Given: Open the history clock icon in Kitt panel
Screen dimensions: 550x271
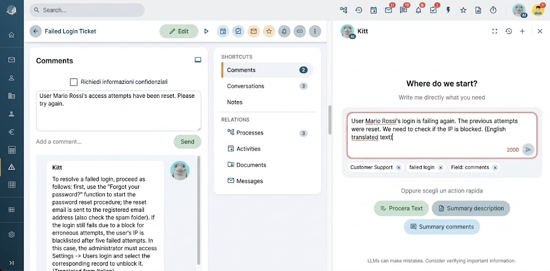Looking at the screenshot, I should [509, 31].
